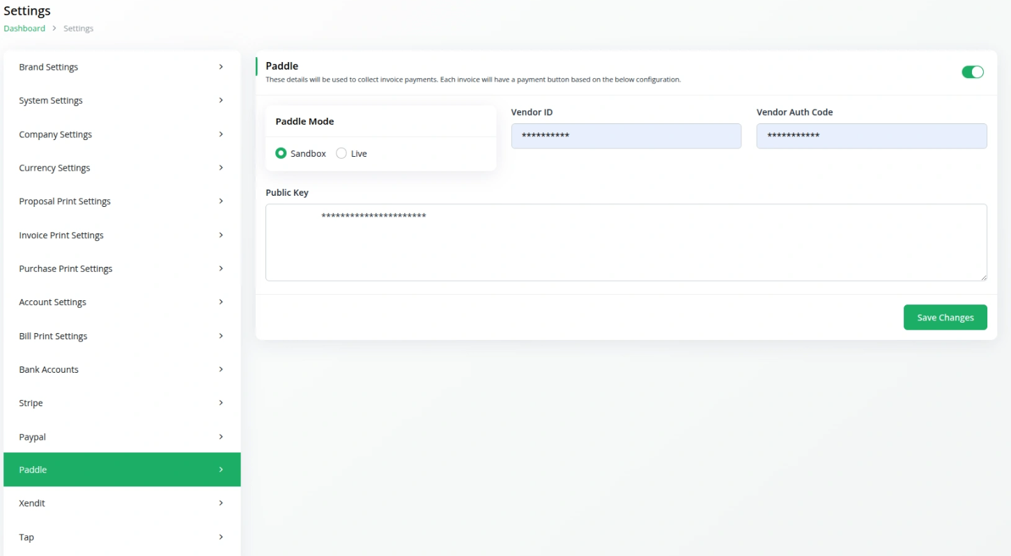1011x556 pixels.
Task: Open System Settings section
Action: pyautogui.click(x=122, y=100)
